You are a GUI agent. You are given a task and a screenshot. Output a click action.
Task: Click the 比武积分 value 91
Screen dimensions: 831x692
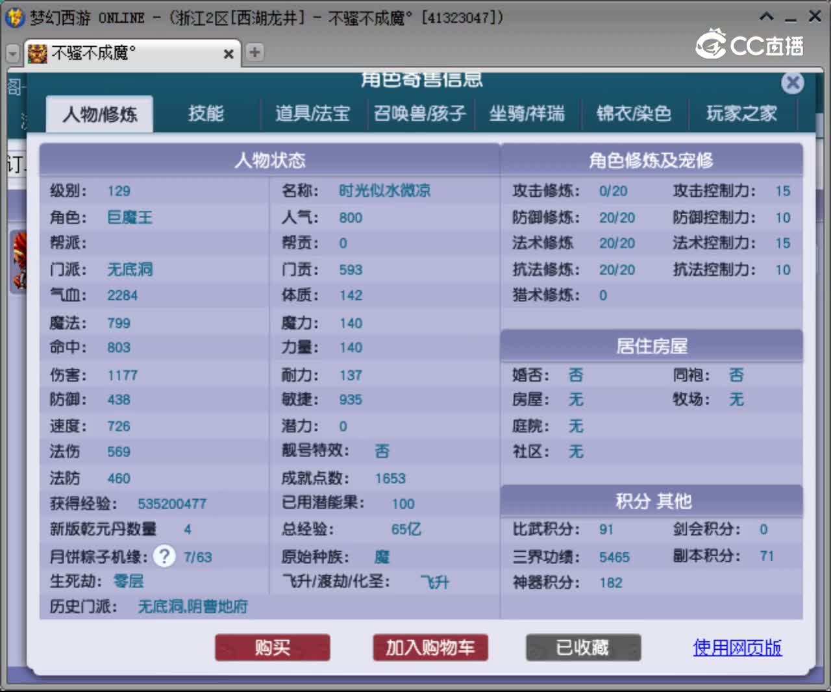pos(606,530)
